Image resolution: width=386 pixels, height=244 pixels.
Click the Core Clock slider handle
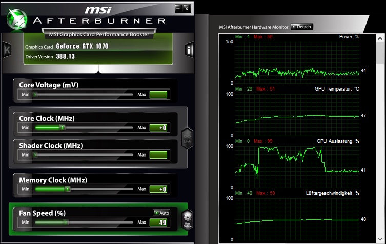click(63, 127)
